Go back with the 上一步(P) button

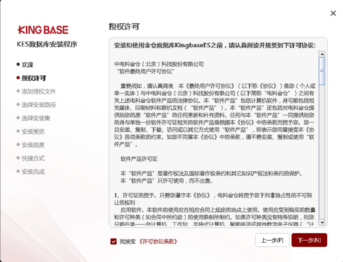pos(272,240)
